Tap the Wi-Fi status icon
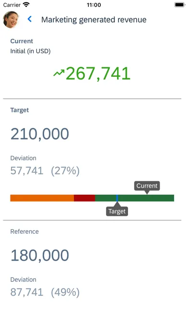Image resolution: width=188 pixels, height=334 pixels. tap(26, 5)
